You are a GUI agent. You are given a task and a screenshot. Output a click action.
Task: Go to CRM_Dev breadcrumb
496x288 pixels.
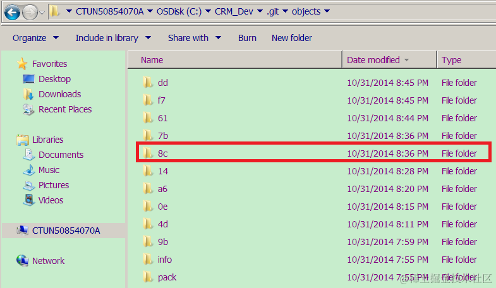pyautogui.click(x=234, y=12)
